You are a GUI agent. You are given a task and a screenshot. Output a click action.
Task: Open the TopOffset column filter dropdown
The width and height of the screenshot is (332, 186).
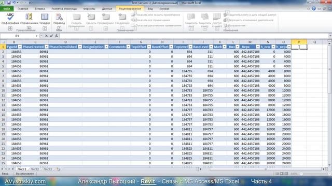pos(149,47)
